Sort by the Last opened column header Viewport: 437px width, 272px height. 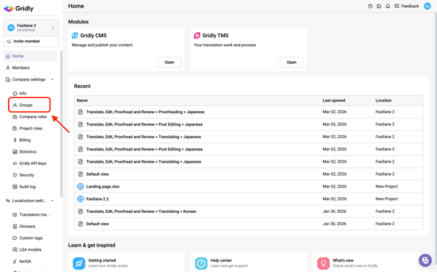point(334,101)
